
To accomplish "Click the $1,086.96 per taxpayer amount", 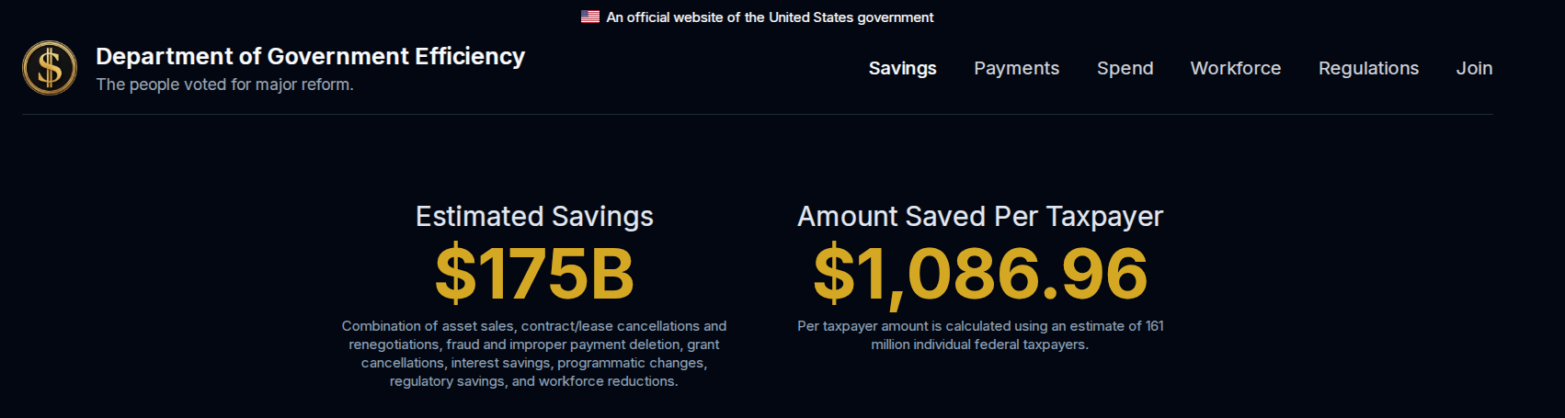I will click(x=980, y=274).
